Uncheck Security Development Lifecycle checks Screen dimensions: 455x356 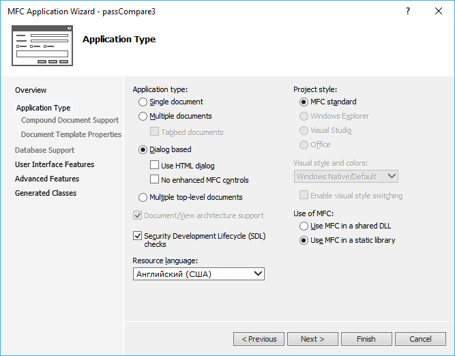[x=138, y=236]
